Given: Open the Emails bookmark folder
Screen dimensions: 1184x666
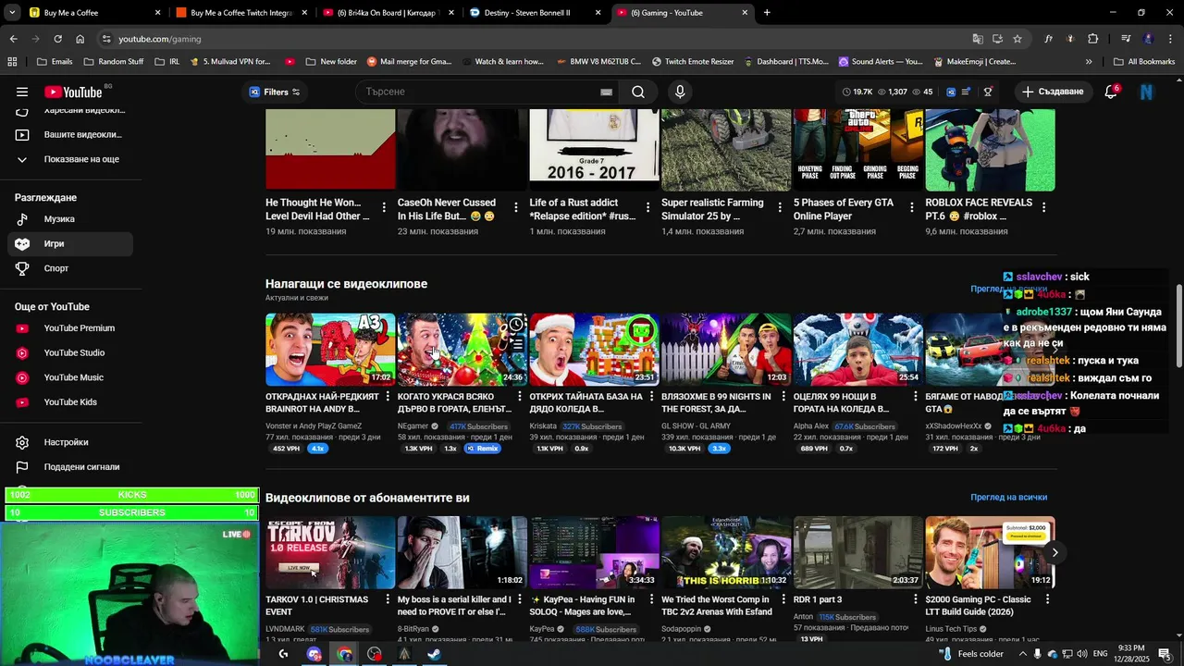Looking at the screenshot, I should (x=55, y=62).
